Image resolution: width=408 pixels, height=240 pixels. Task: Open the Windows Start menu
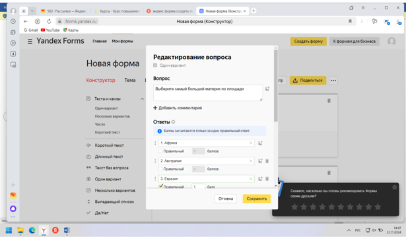point(9,230)
